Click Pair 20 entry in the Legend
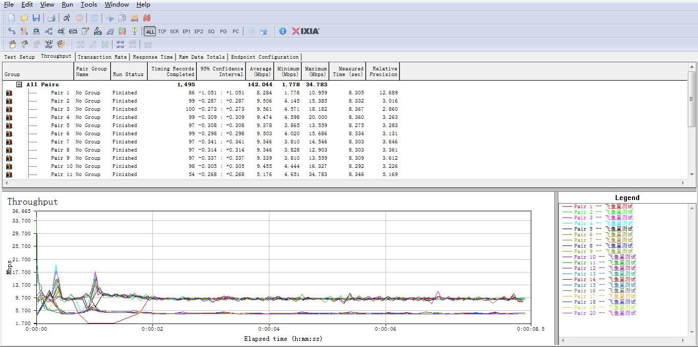 point(599,313)
